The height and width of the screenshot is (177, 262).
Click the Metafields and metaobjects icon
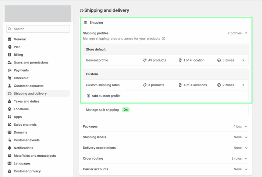click(x=10, y=156)
